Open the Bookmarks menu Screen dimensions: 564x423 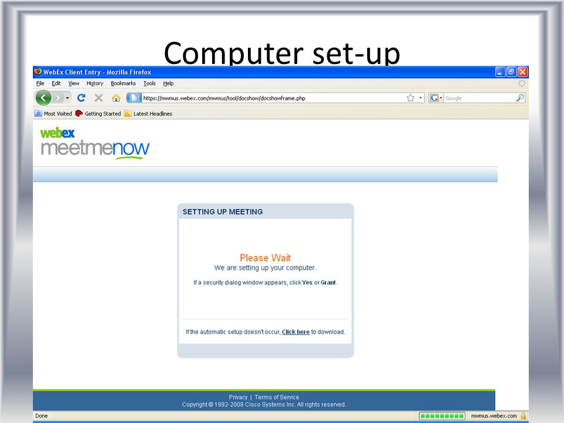tap(123, 83)
